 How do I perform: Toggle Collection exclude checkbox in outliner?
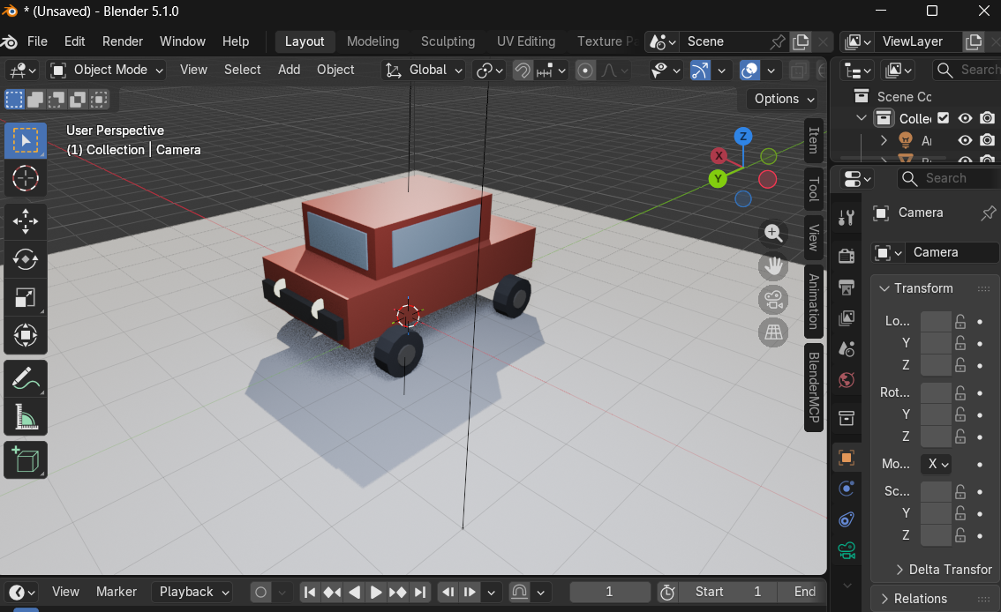tap(944, 118)
